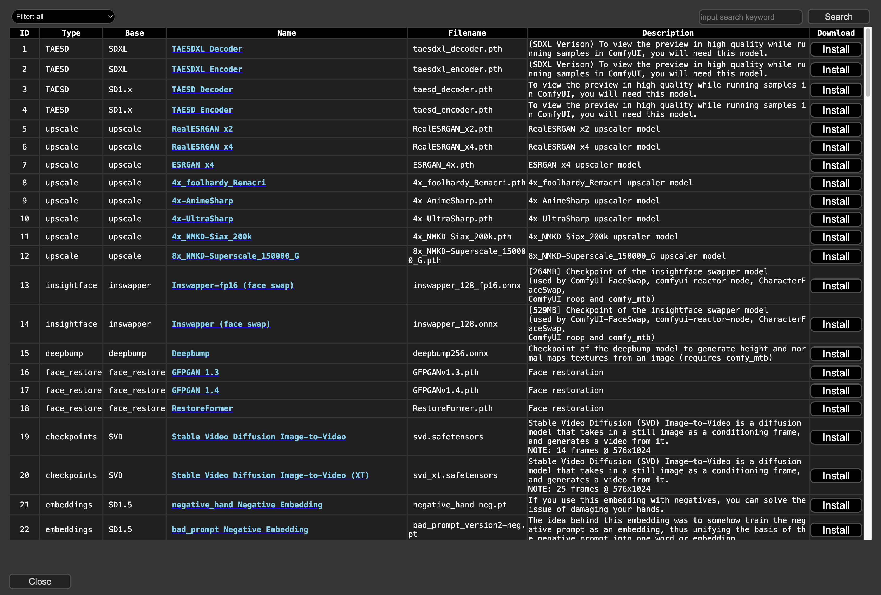Install the taesd_decoder.pth model
Screen dimensions: 881x595
tap(836, 90)
